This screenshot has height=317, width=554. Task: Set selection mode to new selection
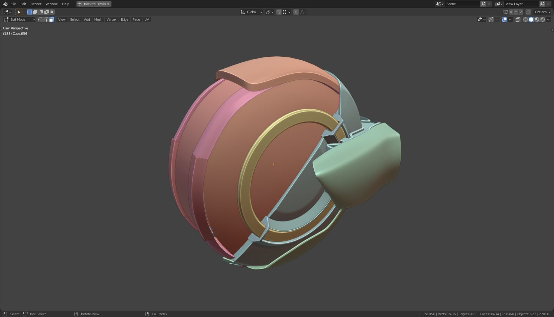[x=29, y=12]
